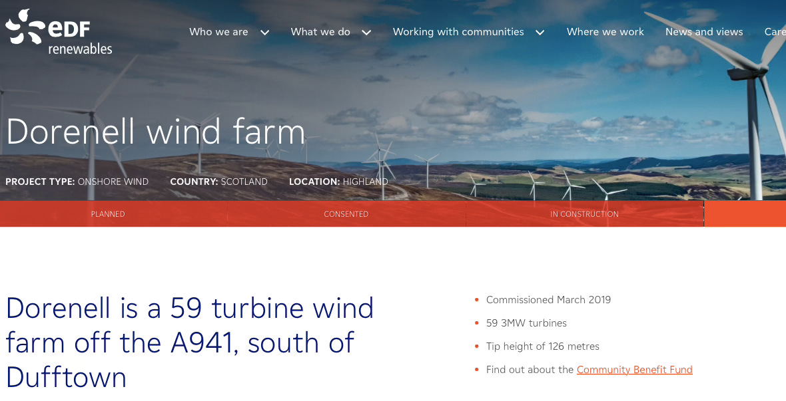Click the Country: Scotland text
Screen dimensions: 786x401
tap(218, 182)
